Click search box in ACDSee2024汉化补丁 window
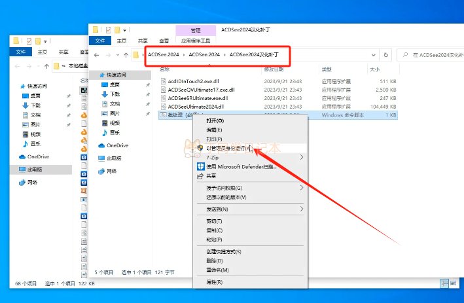 (432, 55)
